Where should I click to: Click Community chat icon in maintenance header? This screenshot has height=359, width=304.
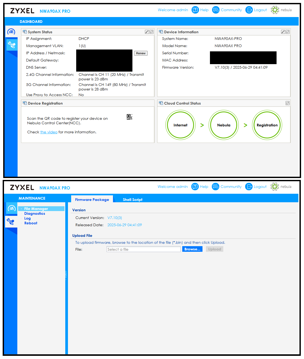[215, 187]
